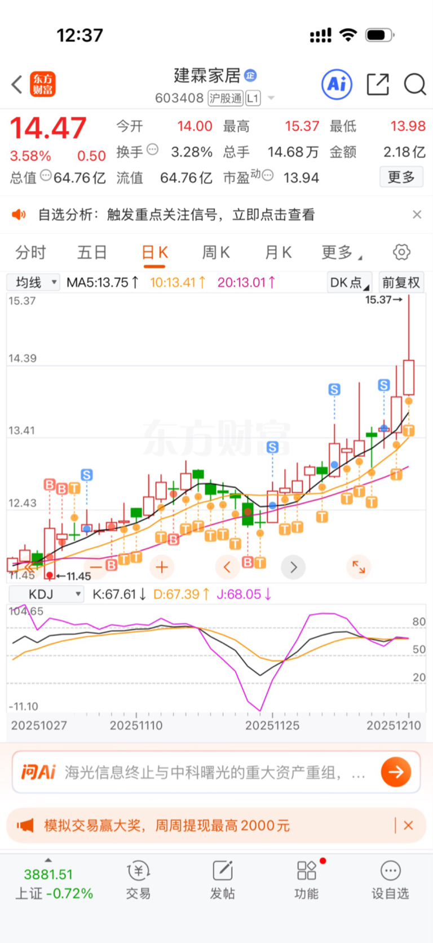Screen dimensions: 433x943
Task: Tap the info circle next to 总值
Action: point(46,175)
